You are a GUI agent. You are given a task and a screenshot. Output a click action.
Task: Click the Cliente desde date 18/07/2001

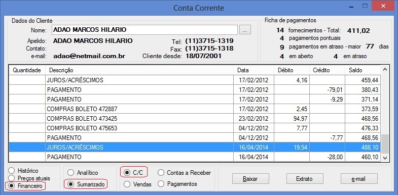204,56
